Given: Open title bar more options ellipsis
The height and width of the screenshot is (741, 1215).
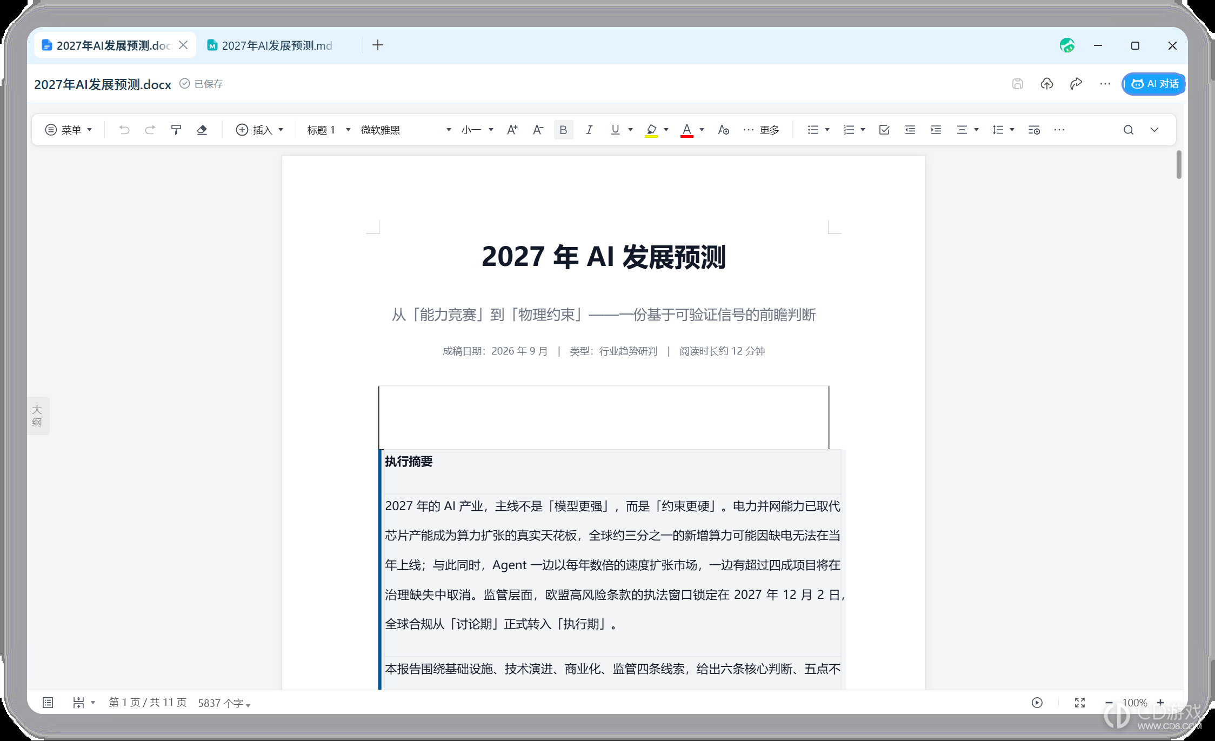Looking at the screenshot, I should (1105, 84).
